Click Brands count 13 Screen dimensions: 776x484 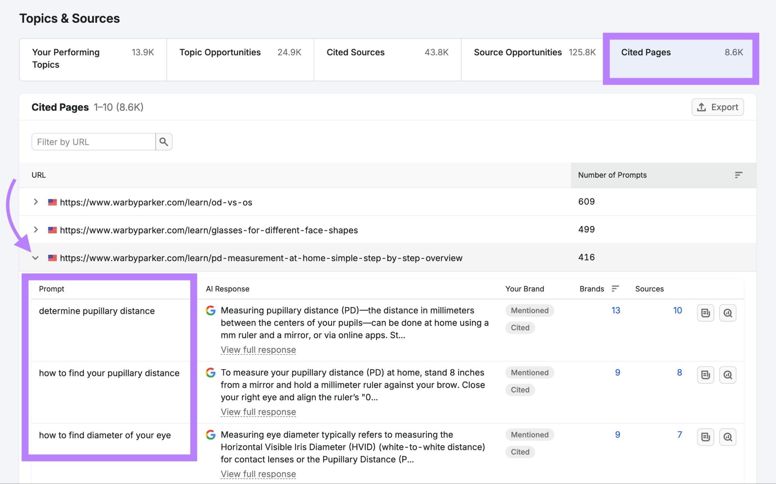(x=616, y=310)
